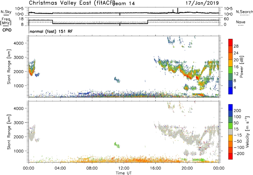Screen dimensions: 253x175
Task: Click the '28' label on the power colorbar
Action: pyautogui.click(x=236, y=46)
